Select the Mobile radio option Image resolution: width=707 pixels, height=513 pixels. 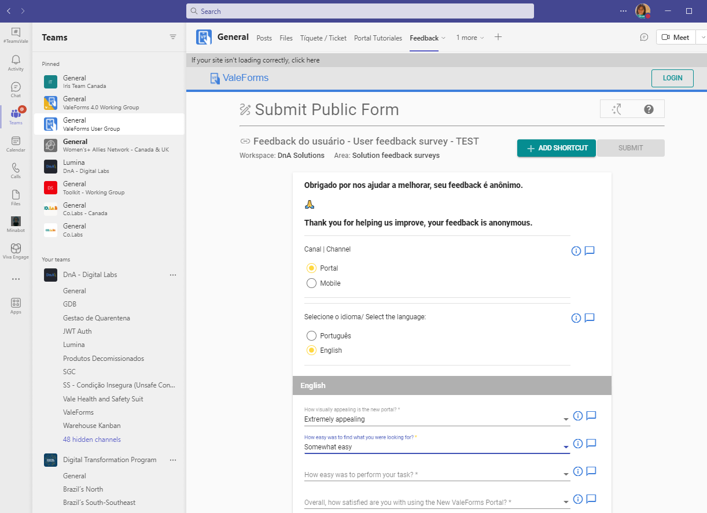[311, 283]
